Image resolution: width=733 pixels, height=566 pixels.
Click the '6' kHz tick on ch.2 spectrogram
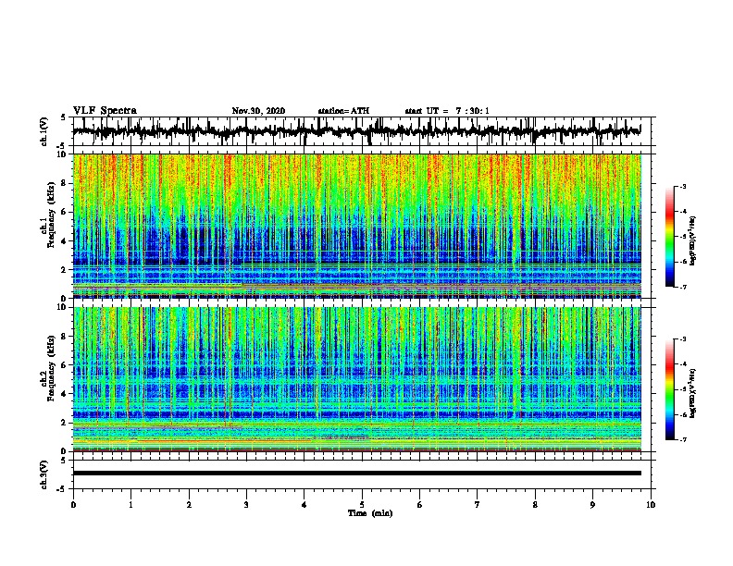tap(64, 364)
